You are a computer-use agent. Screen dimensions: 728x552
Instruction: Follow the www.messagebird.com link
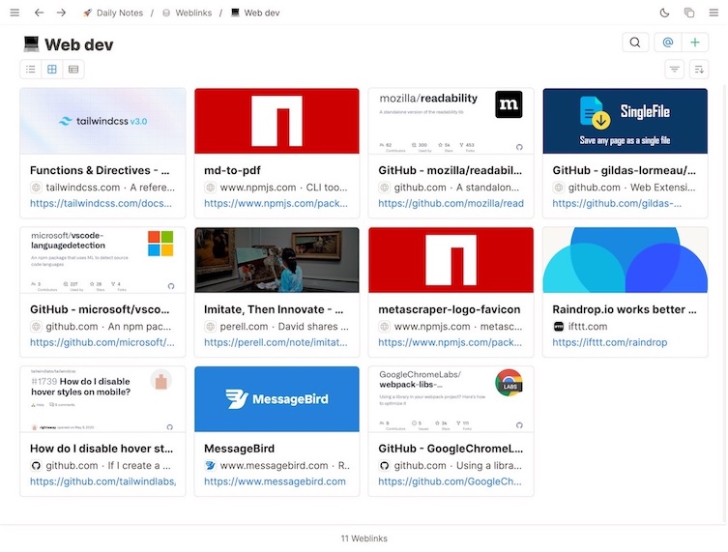[275, 481]
